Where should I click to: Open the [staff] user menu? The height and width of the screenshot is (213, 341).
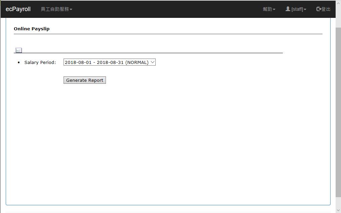296,9
